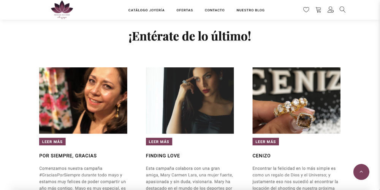Select the smiling woman with earring photo
This screenshot has width=380, height=190.
click(83, 100)
